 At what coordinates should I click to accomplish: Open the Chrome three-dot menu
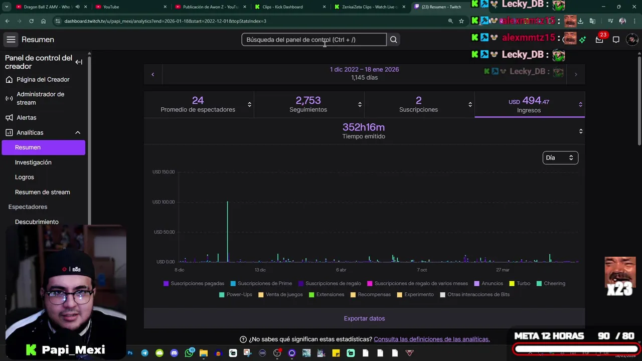pyautogui.click(x=634, y=21)
